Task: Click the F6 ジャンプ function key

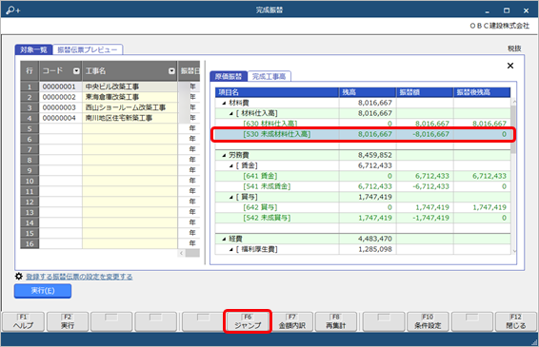Action: pyautogui.click(x=248, y=321)
